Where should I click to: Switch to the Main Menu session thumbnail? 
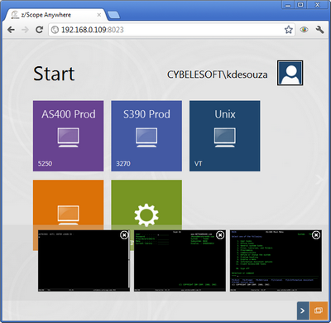tap(276, 261)
